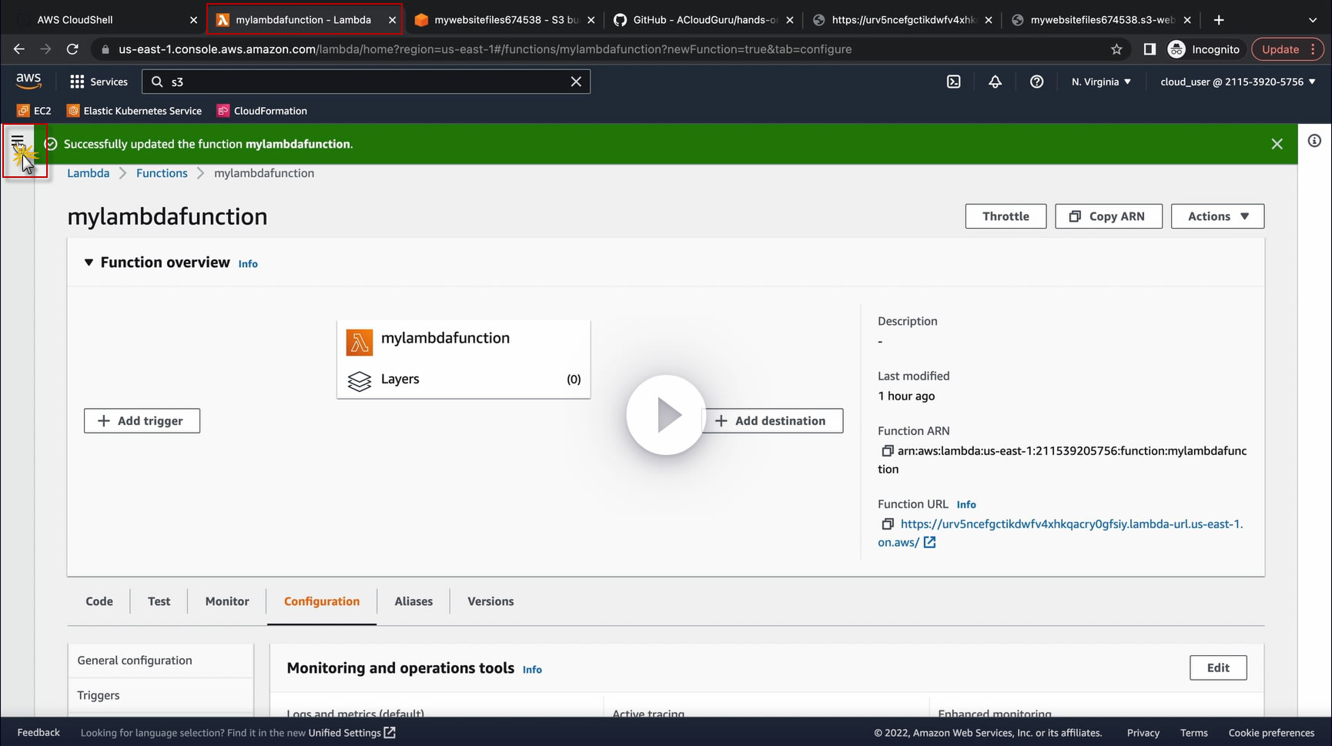The height and width of the screenshot is (746, 1332).
Task: Click the Copy ARN button
Action: (1109, 216)
